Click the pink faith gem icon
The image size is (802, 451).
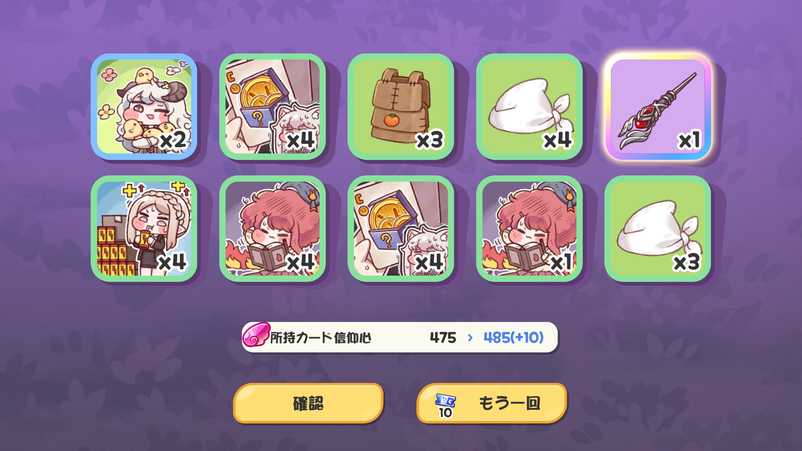pos(256,335)
